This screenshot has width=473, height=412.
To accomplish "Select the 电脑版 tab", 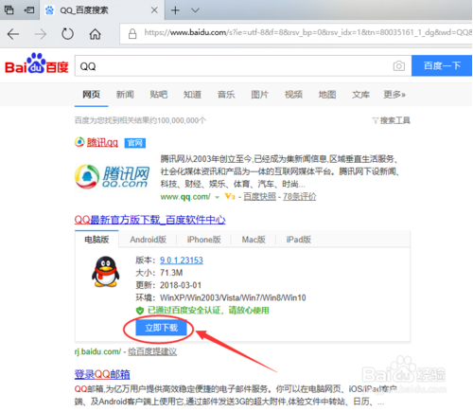I will [96, 240].
